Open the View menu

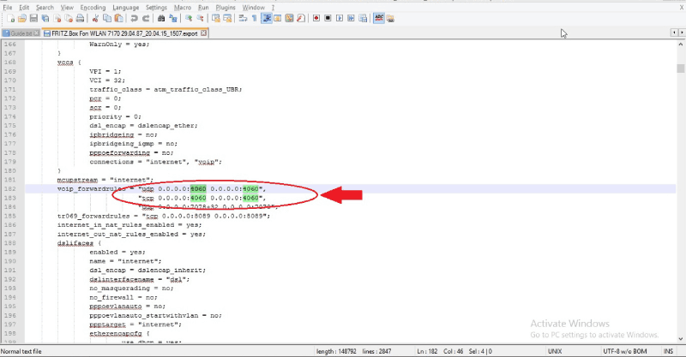67,8
